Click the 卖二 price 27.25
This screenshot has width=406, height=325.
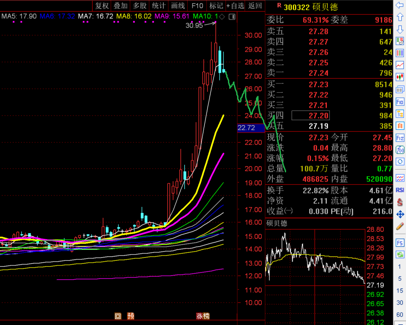coord(318,63)
